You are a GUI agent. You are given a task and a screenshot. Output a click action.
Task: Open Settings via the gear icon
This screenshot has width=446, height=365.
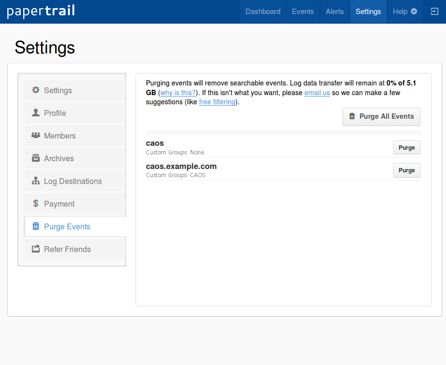point(36,90)
